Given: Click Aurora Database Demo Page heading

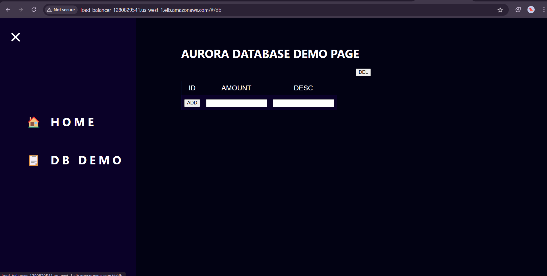Looking at the screenshot, I should coord(270,54).
